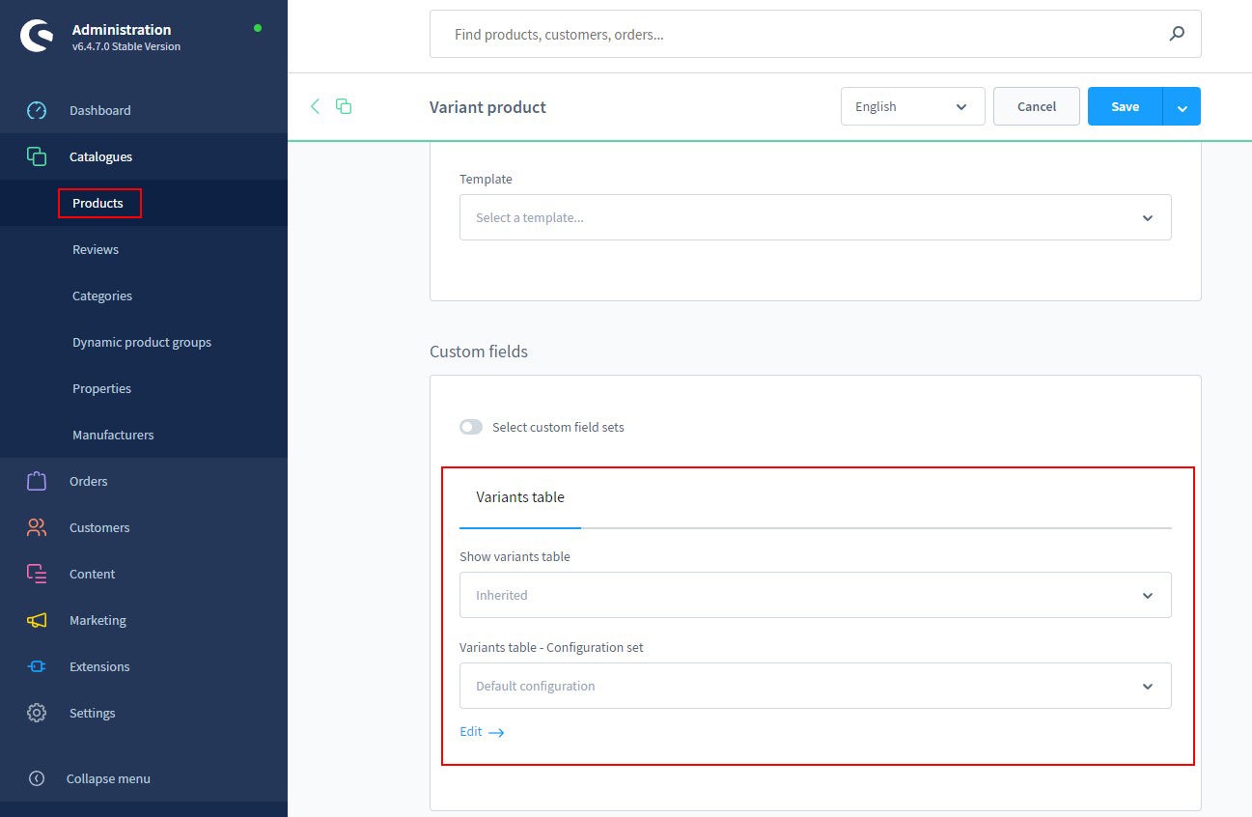
Task: Click the Cancel button
Action: [x=1037, y=106]
